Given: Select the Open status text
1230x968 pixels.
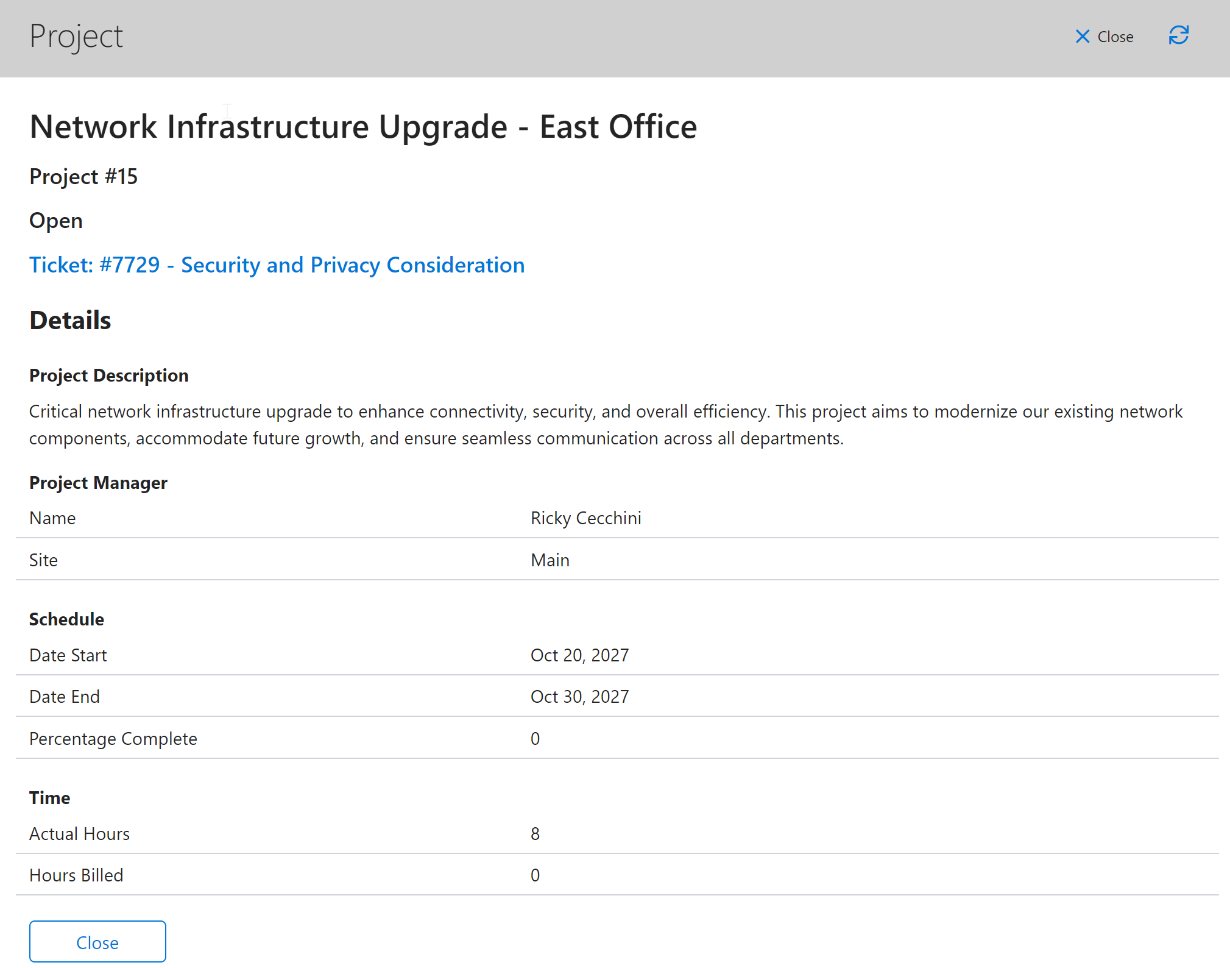Looking at the screenshot, I should [55, 221].
